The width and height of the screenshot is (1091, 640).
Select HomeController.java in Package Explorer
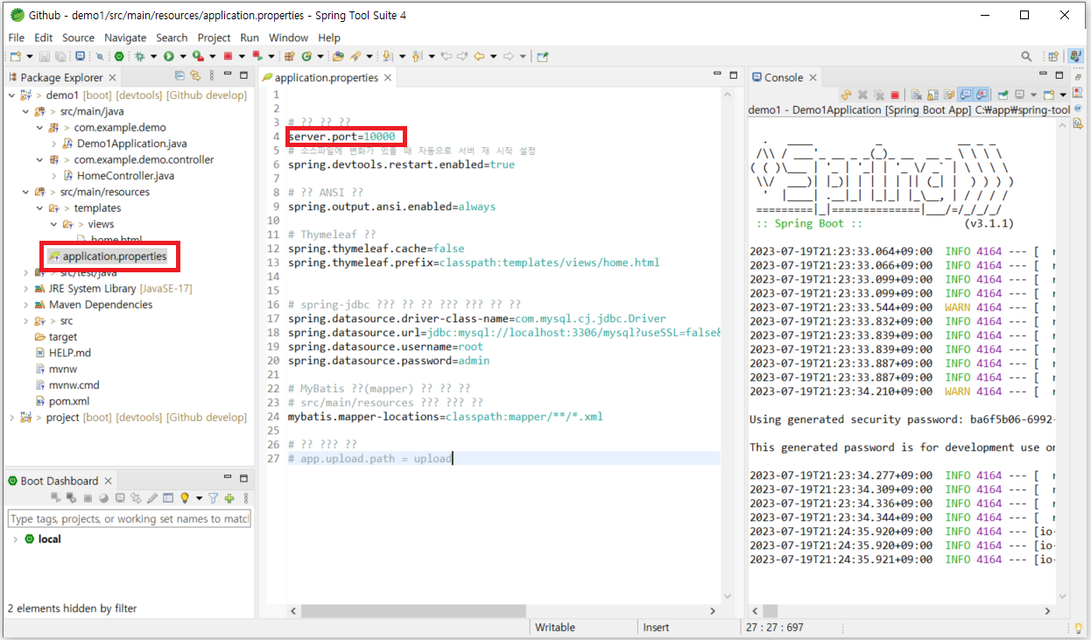click(x=125, y=176)
